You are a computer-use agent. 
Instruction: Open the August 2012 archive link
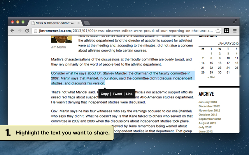[x=207, y=123]
